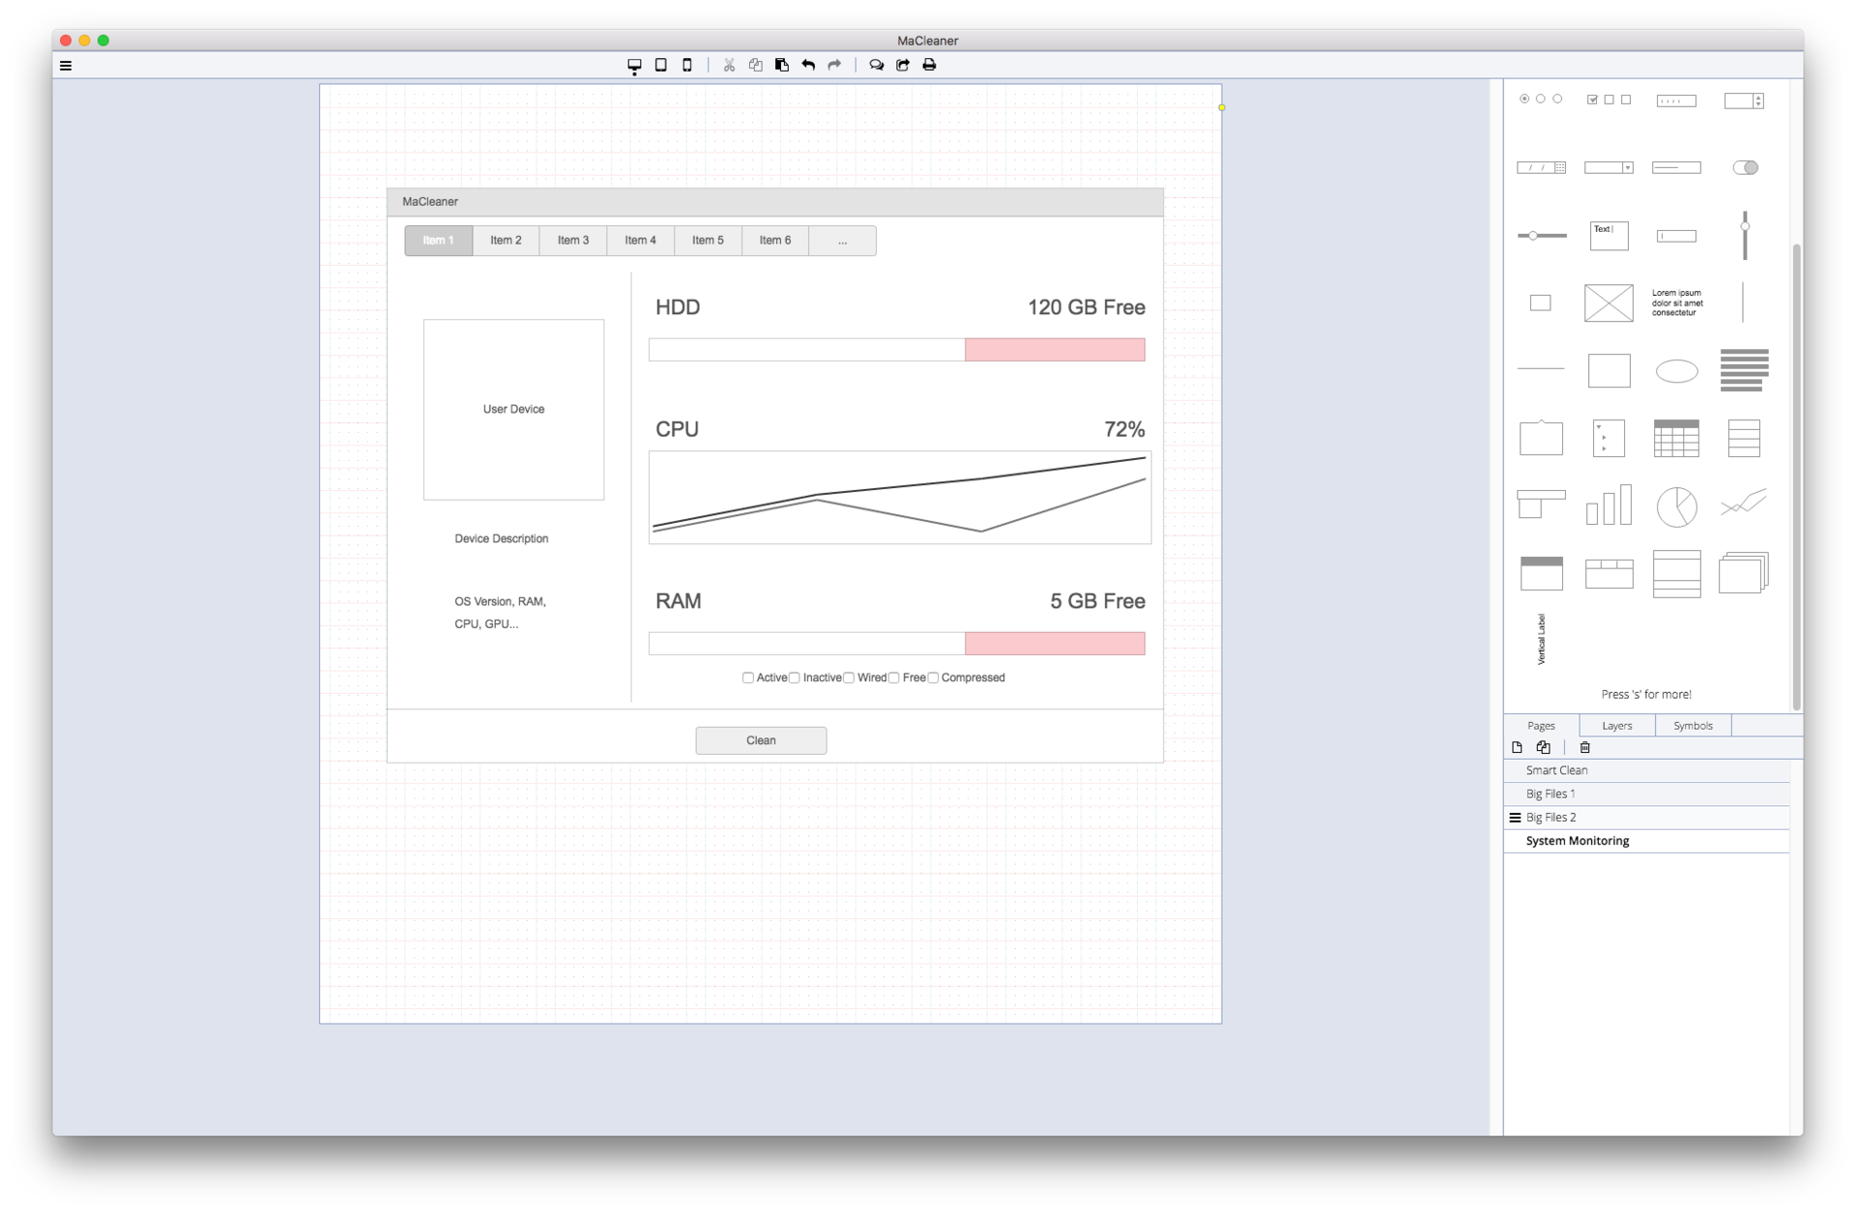Open the hamburger main menu
This screenshot has width=1856, height=1211.
coord(66,66)
